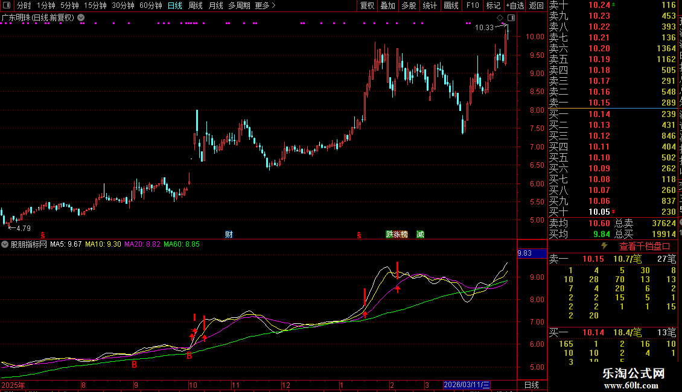This screenshot has height=392, width=682.
Task: Expand the 更多 periods menu
Action: (x=265, y=5)
